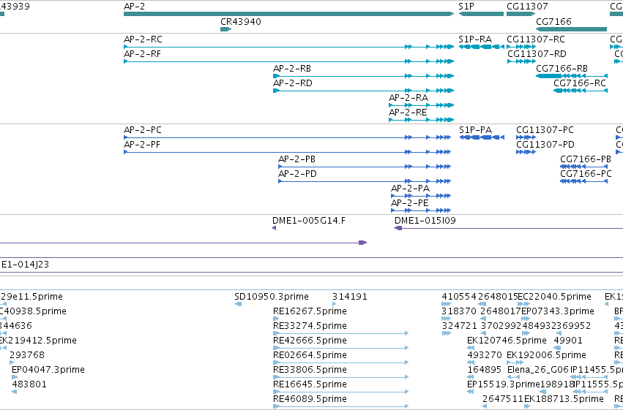This screenshot has width=623, height=410.
Task: Click transcript AP-2-RD label
Action: [293, 83]
